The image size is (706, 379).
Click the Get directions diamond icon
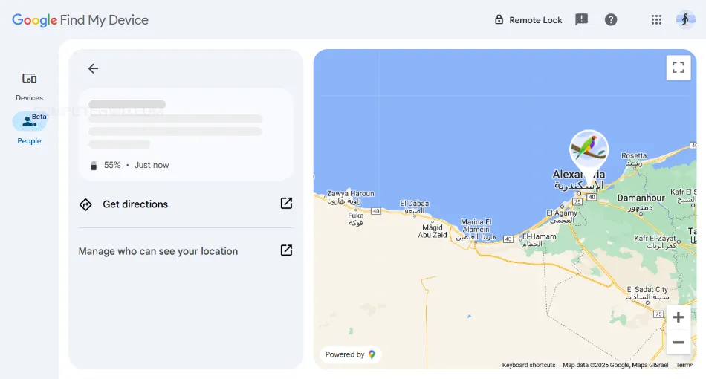pyautogui.click(x=85, y=204)
